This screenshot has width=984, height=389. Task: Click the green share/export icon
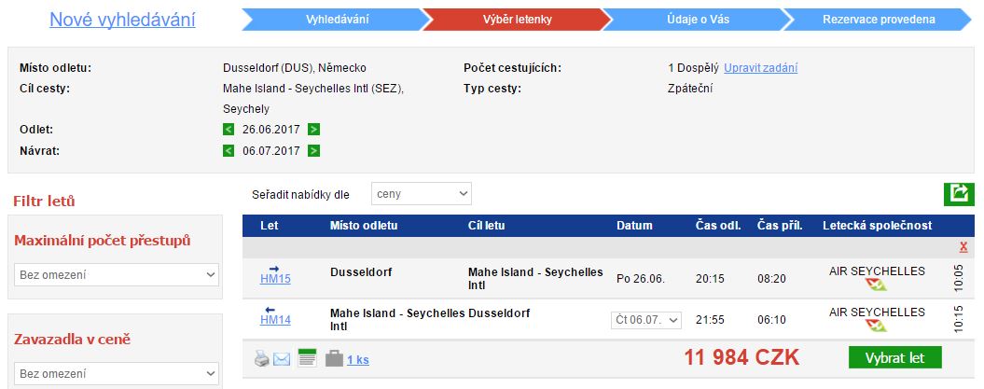tap(959, 194)
